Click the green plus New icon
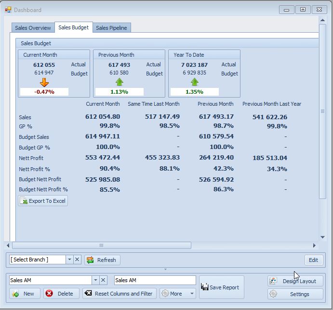333x310 pixels. (x=16, y=294)
